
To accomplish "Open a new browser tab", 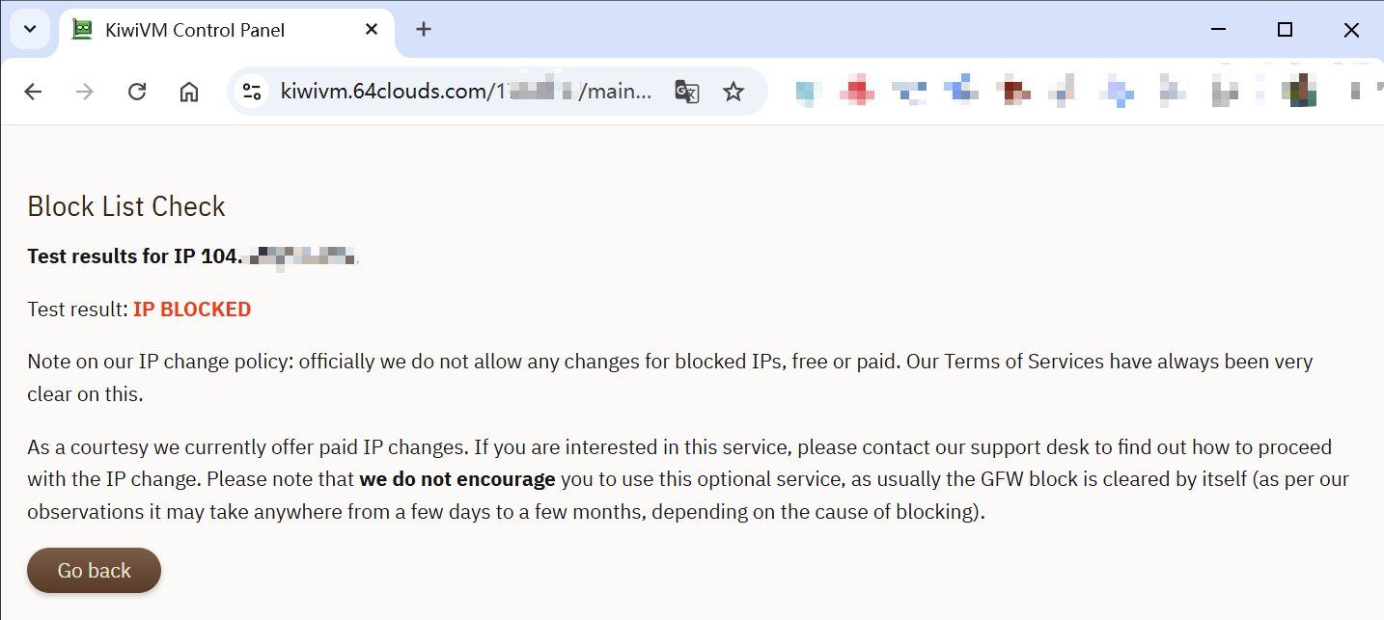I will (x=423, y=30).
